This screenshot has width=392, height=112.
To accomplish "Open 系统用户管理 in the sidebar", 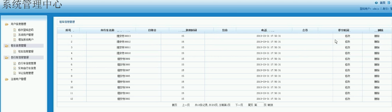I will [x=26, y=35].
